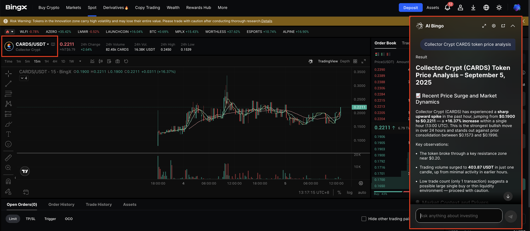Image resolution: width=530 pixels, height=231 pixels.
Task: Toggle lock all drawing tools
Action: tap(8, 191)
